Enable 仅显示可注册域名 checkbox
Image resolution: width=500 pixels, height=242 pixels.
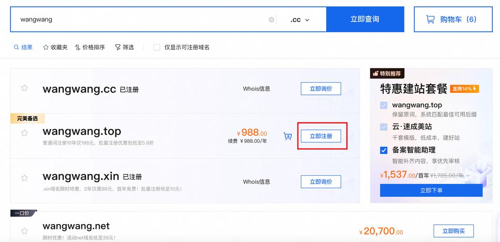pos(157,47)
